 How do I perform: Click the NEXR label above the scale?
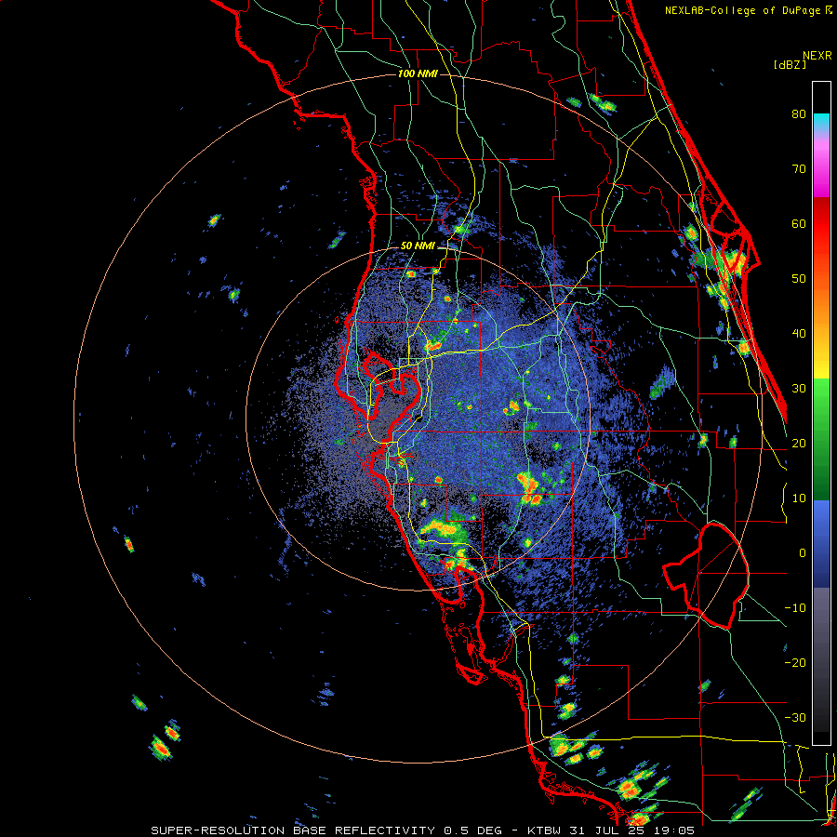817,56
